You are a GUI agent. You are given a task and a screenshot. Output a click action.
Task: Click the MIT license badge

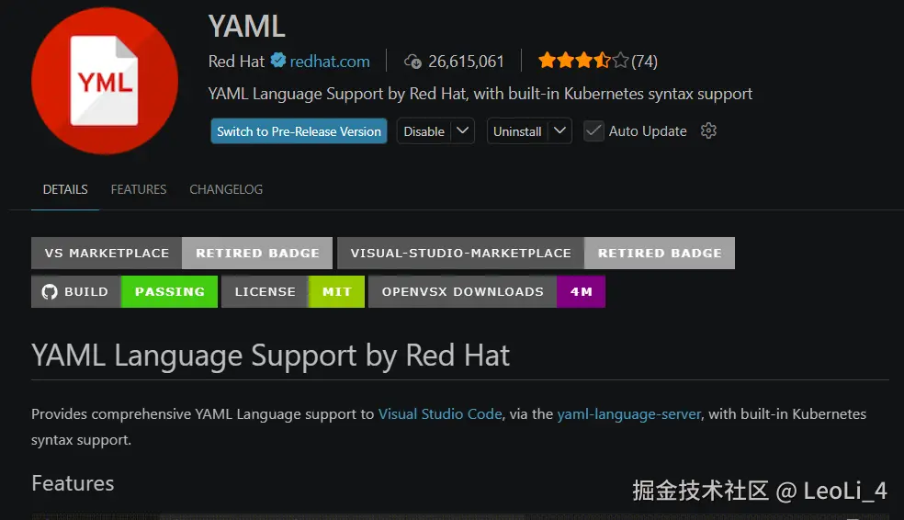336,292
